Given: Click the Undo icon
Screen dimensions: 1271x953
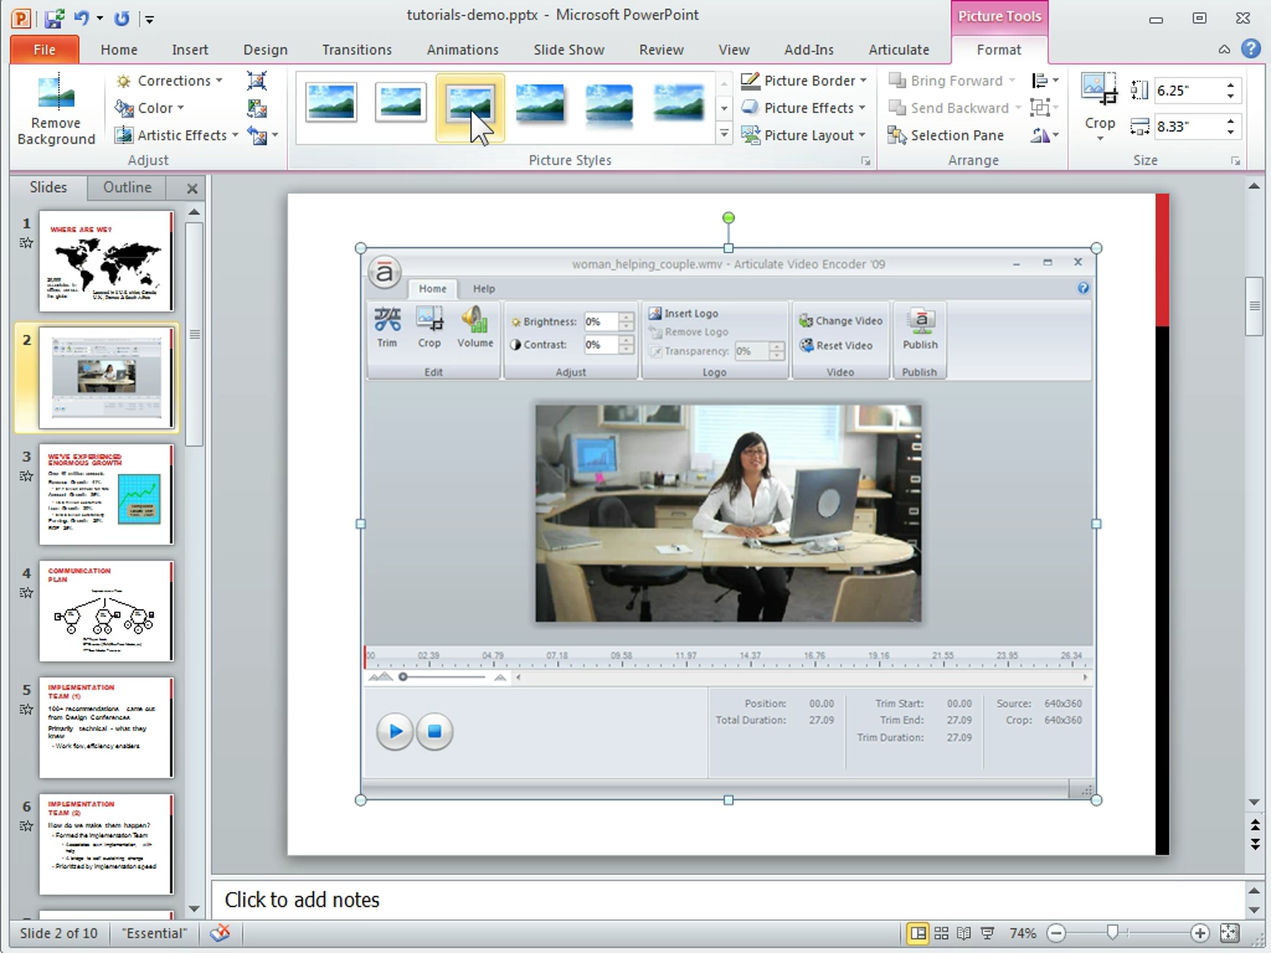Looking at the screenshot, I should coord(81,19).
